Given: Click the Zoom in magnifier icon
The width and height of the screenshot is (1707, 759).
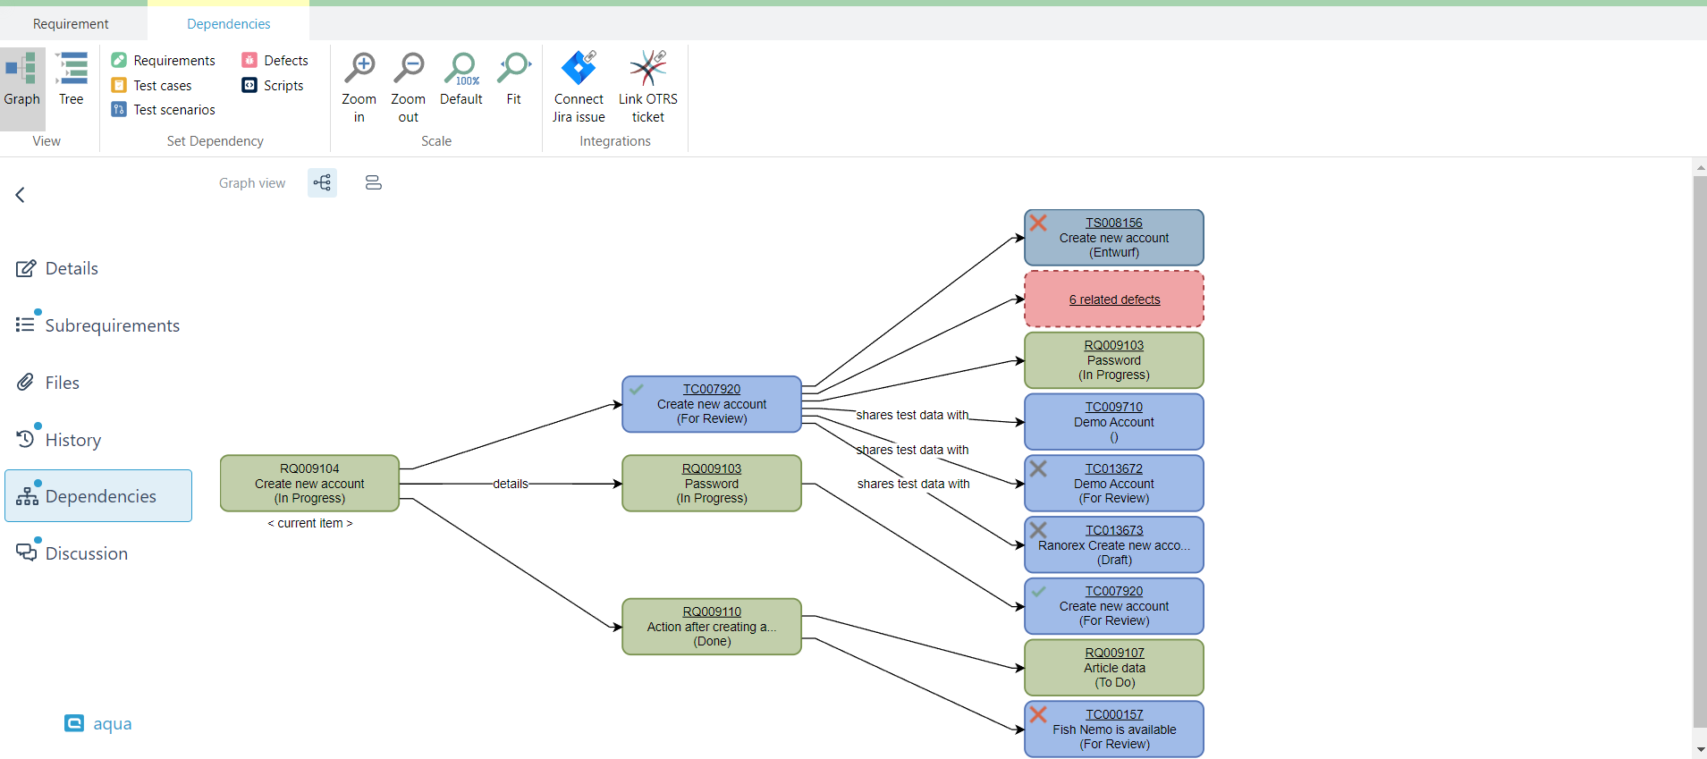Looking at the screenshot, I should tap(359, 69).
